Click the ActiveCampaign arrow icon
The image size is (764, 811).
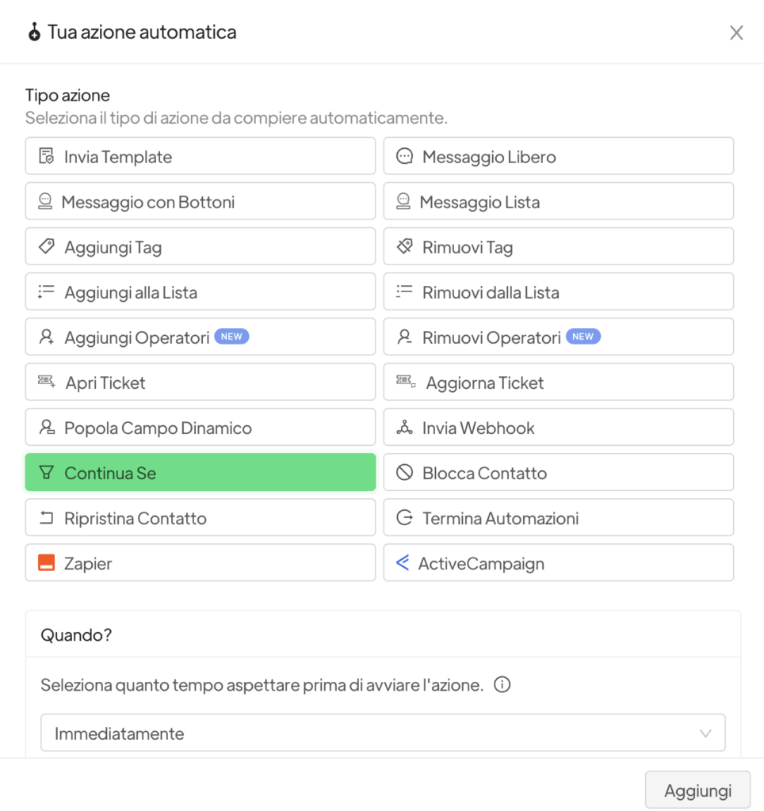click(403, 563)
